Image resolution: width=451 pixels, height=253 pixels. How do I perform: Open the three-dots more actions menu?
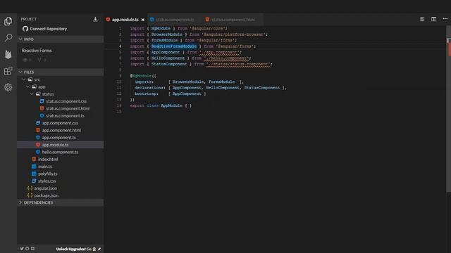coord(445,19)
